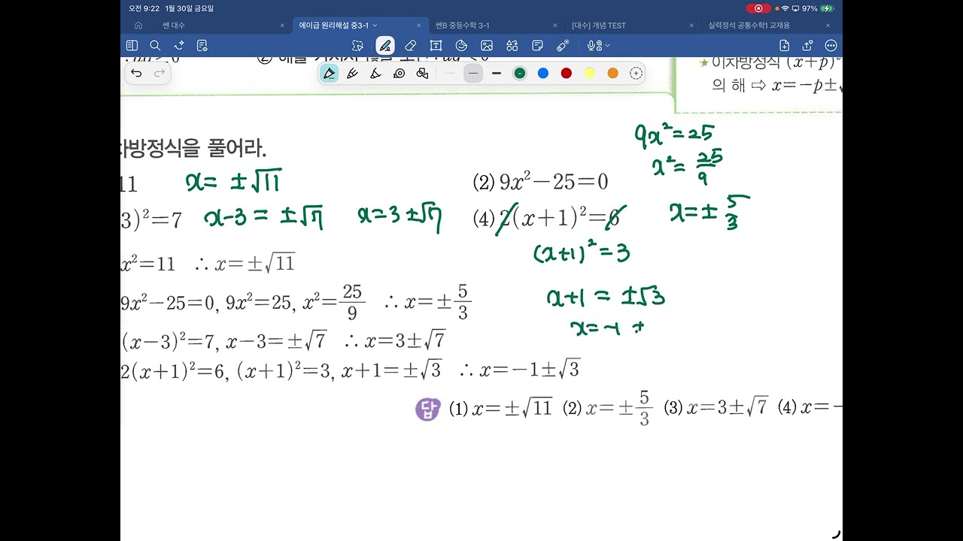The width and height of the screenshot is (963, 541).
Task: Expand the 에이급 원리해설 중3-1 tab chevron
Action: point(375,26)
